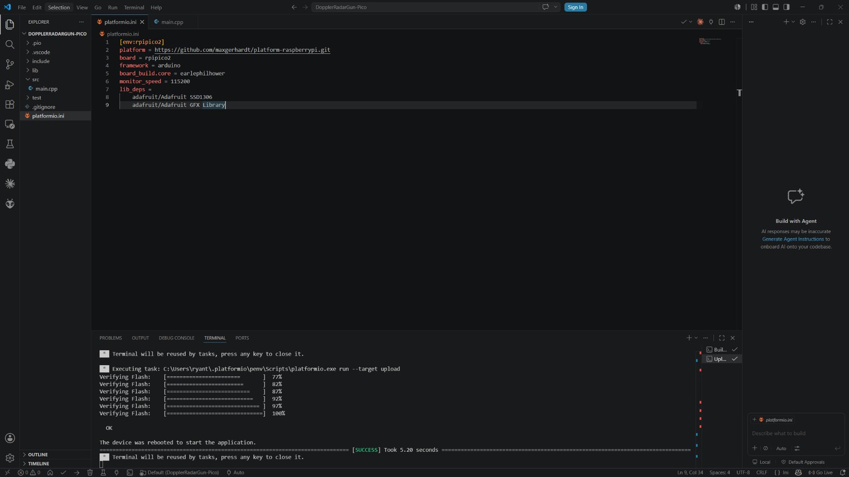Open PlatformIO new terminal from status bar

[x=130, y=472]
